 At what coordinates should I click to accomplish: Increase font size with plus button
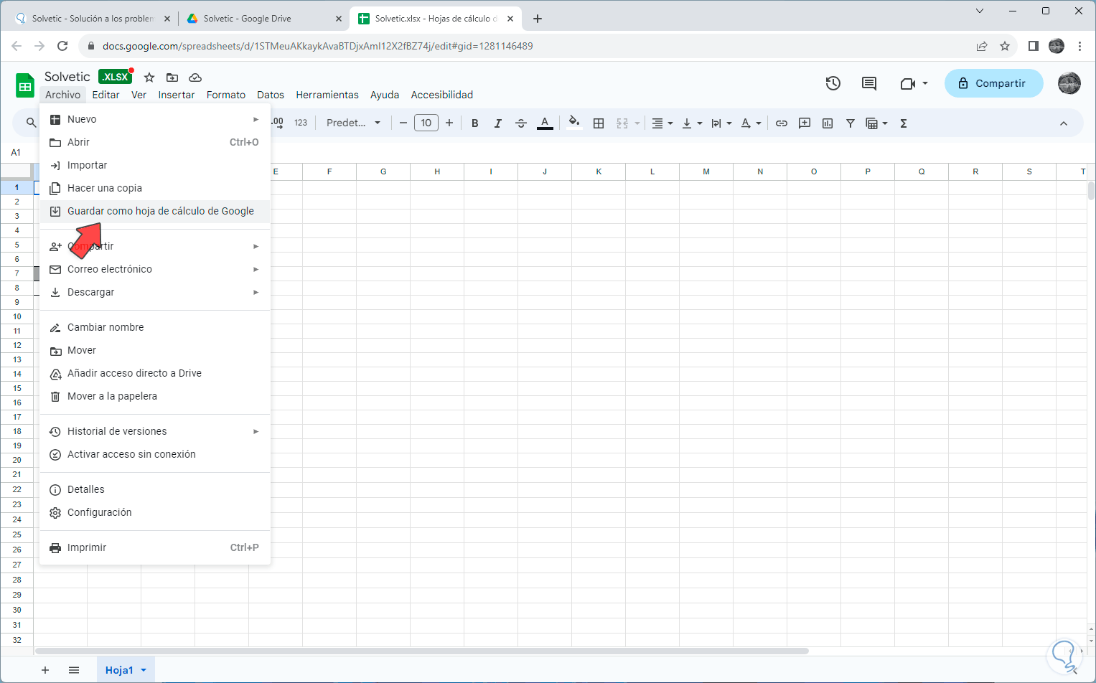[x=449, y=123]
